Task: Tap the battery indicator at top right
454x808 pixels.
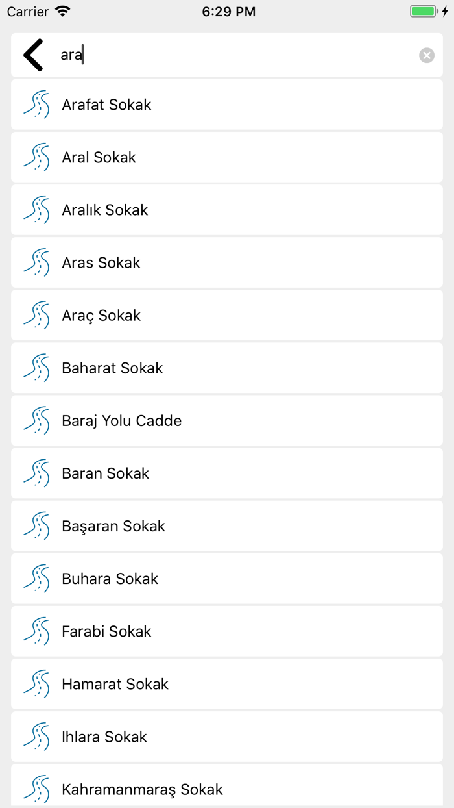Action: 423,10
